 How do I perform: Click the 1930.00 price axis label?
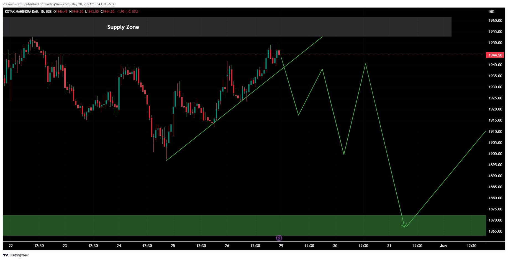click(x=495, y=87)
